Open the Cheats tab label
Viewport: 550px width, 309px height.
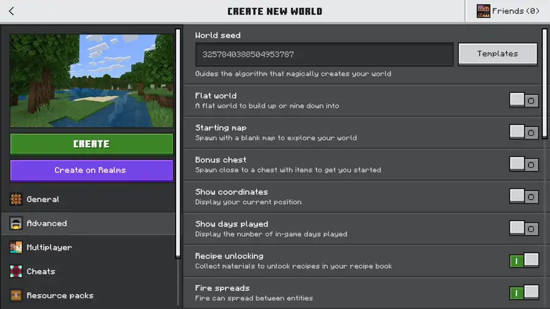[41, 271]
